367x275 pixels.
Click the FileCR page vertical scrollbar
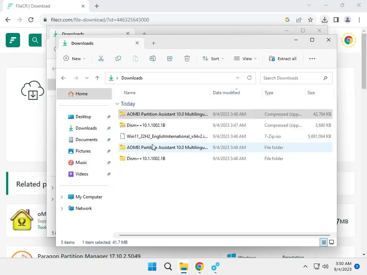364,61
